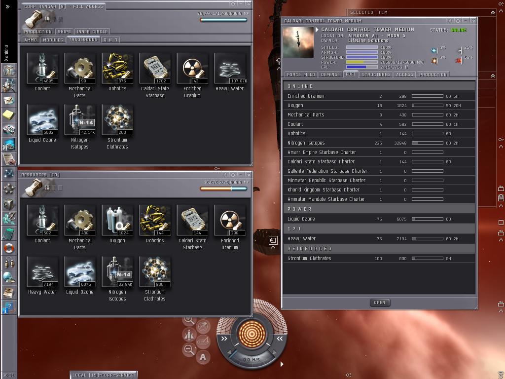Viewport: 505px width, 379px height.
Task: Switch to the R N D tab
Action: 110,40
